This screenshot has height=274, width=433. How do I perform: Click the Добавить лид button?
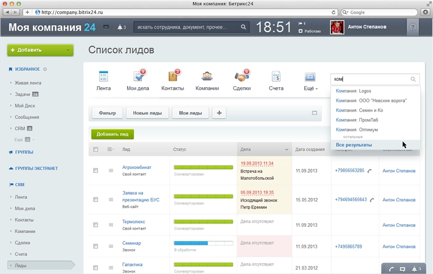pyautogui.click(x=112, y=134)
